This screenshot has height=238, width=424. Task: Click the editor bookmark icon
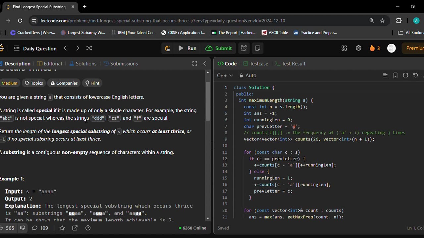click(x=395, y=75)
